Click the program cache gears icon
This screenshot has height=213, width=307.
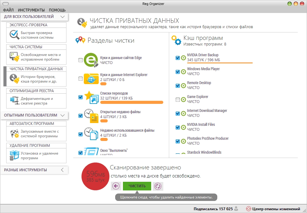(176, 40)
